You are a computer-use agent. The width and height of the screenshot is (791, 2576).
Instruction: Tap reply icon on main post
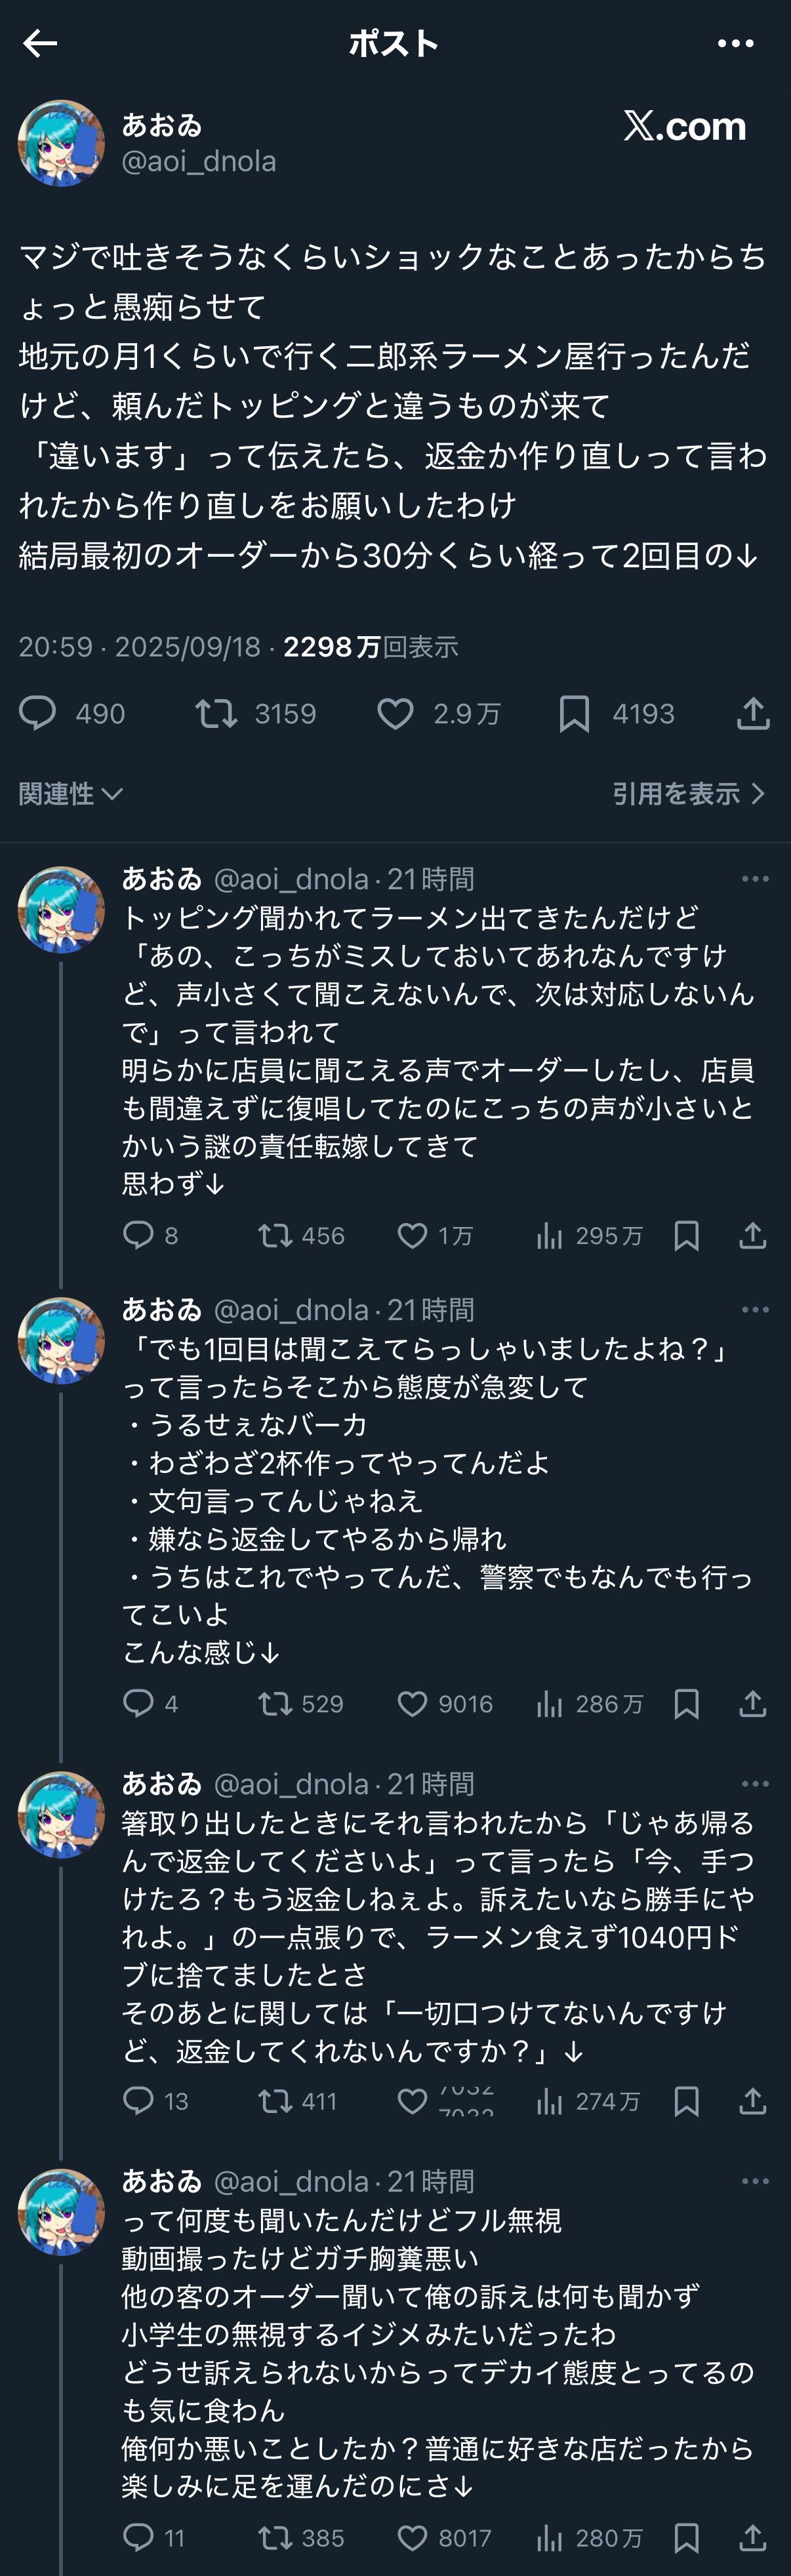pyautogui.click(x=38, y=713)
